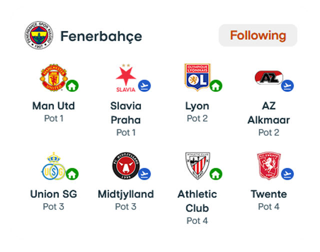
Task: Click the home icon beside Union SG
Action: coord(72,174)
